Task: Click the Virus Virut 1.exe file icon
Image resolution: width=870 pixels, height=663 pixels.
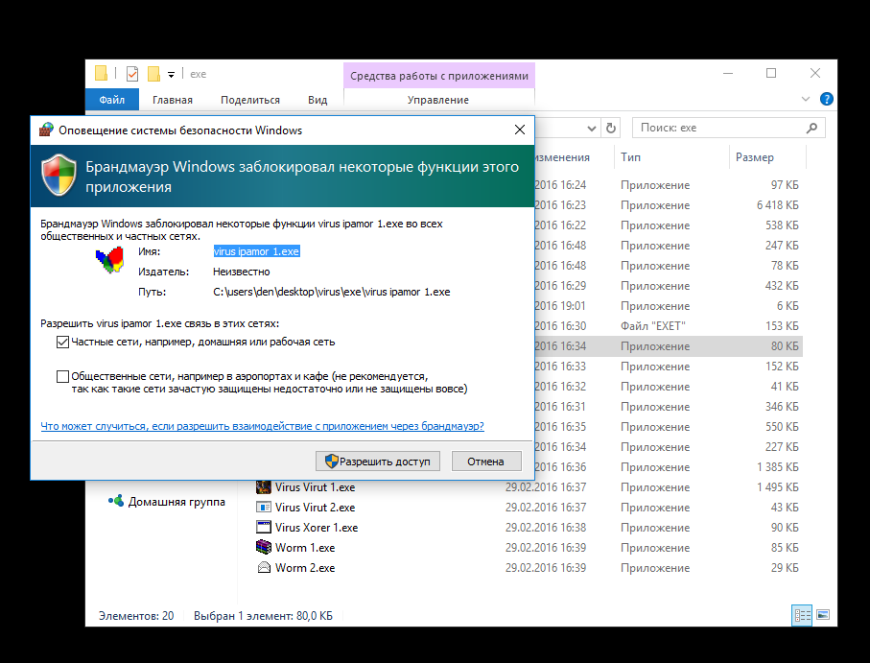Action: [x=264, y=487]
